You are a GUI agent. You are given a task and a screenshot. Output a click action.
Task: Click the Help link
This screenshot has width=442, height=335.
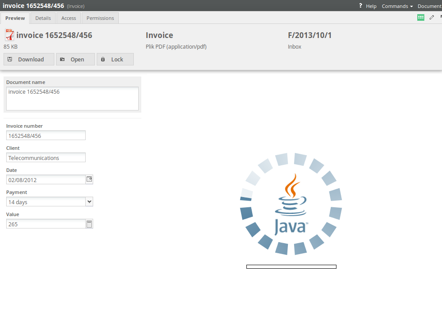click(x=371, y=6)
